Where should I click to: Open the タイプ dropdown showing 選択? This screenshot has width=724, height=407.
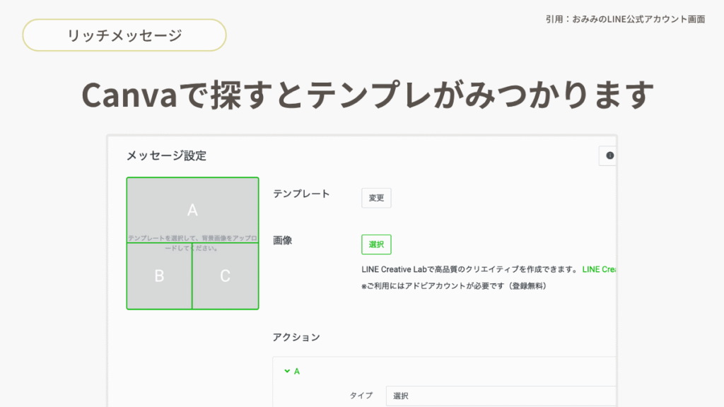(502, 396)
